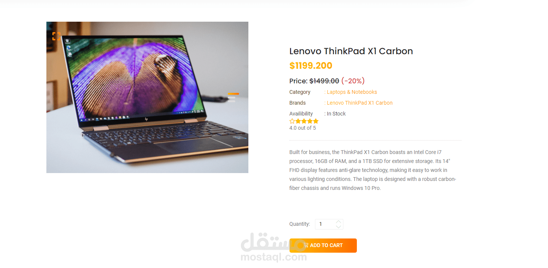
Task: Click the second rating star
Action: pos(298,121)
